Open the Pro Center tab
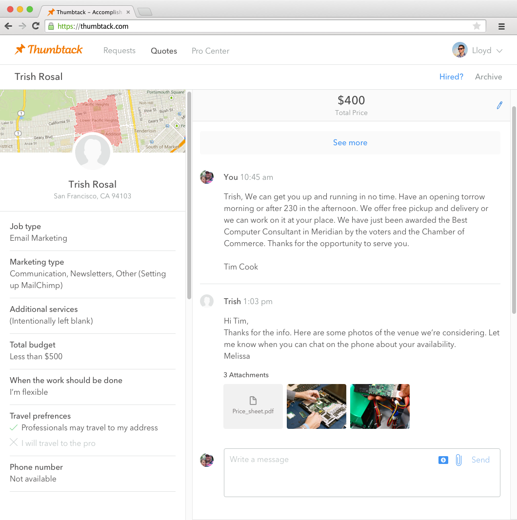 click(210, 51)
